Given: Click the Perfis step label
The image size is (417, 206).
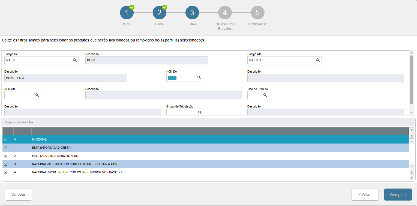Looking at the screenshot, I should pos(160,24).
